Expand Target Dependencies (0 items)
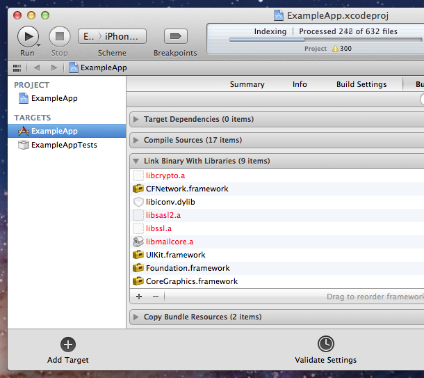424x378 pixels. tap(136, 120)
